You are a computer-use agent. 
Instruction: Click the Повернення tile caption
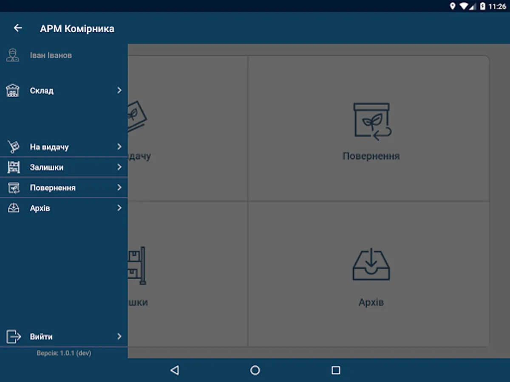pyautogui.click(x=371, y=156)
